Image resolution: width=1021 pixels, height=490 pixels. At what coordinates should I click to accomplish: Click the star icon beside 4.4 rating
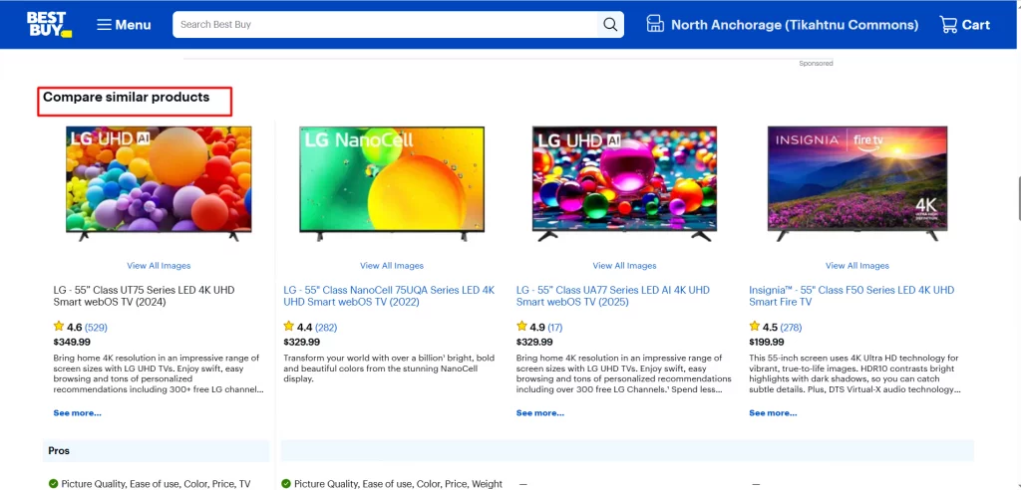click(289, 326)
